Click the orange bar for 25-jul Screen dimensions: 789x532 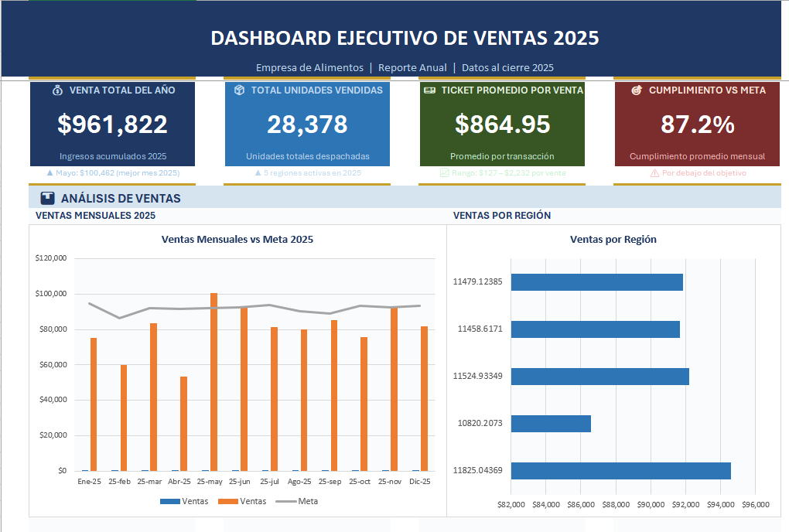pos(275,399)
